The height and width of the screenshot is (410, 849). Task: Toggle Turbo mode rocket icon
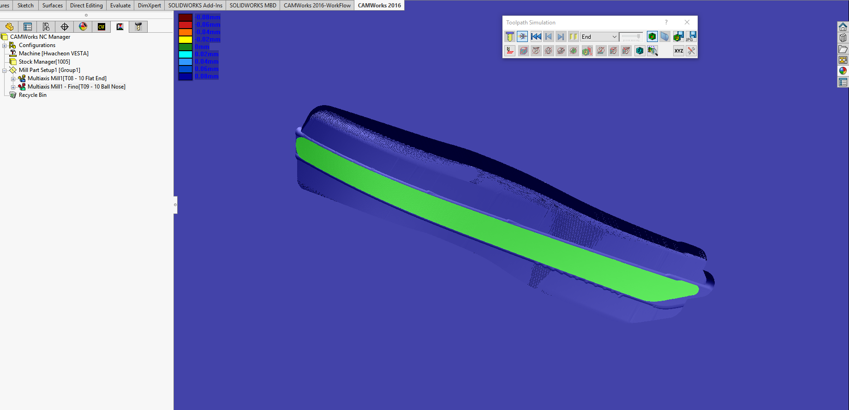point(522,37)
